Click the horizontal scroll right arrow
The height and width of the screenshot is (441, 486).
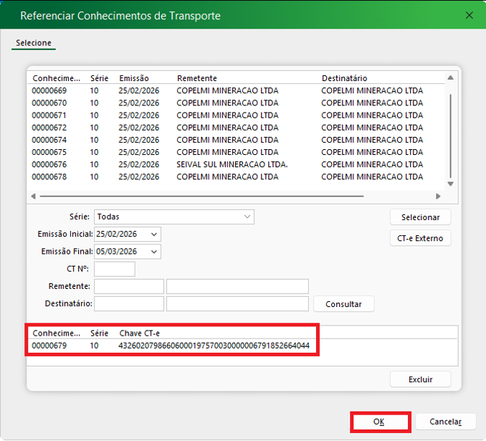(x=438, y=196)
